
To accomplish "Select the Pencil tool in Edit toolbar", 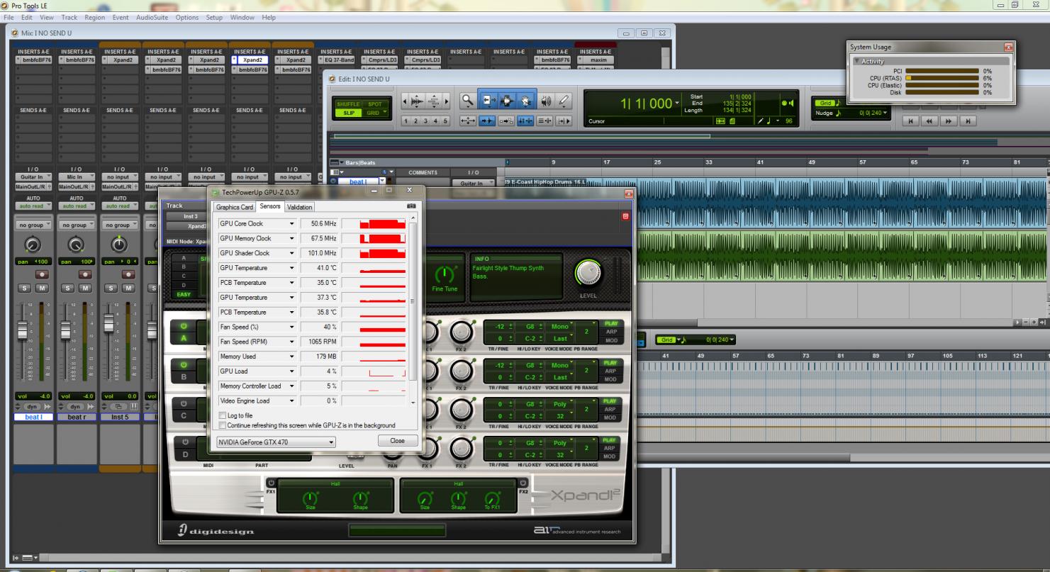I will coord(564,101).
